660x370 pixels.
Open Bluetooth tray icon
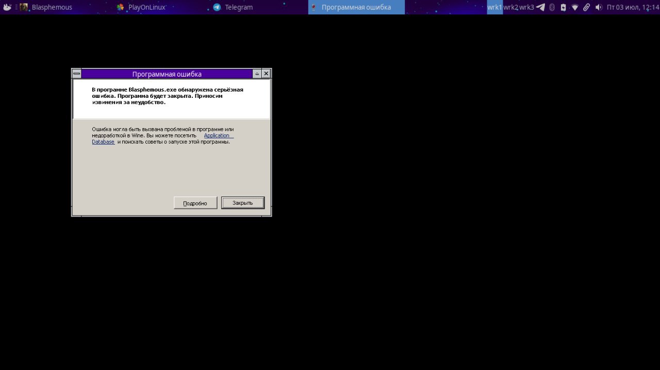tap(552, 7)
